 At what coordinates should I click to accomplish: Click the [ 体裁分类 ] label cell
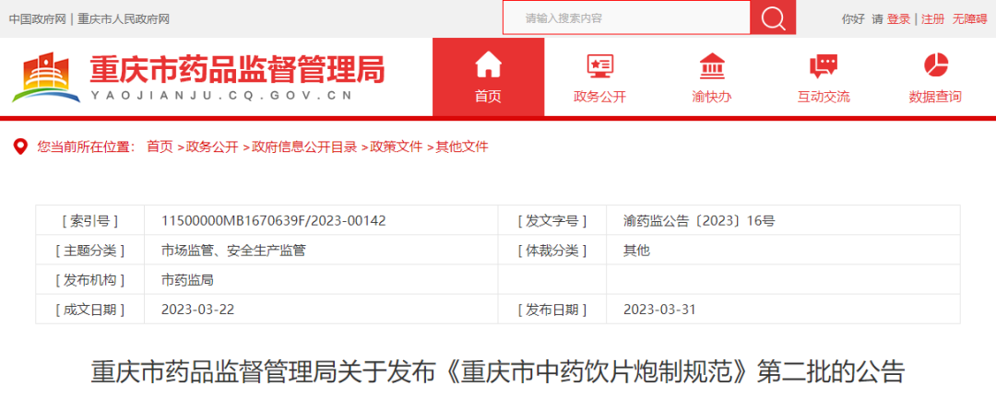point(552,250)
